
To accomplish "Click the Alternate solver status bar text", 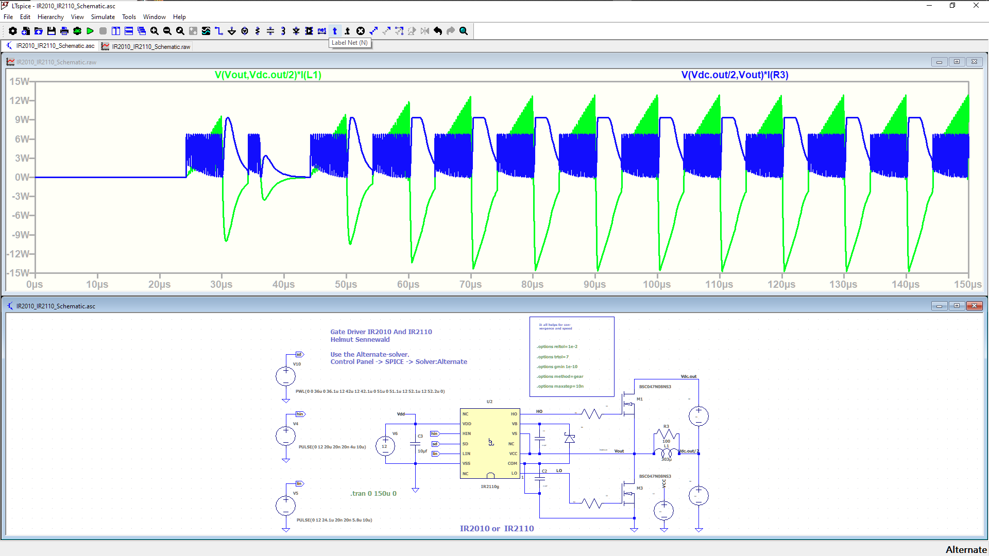I will pyautogui.click(x=966, y=549).
